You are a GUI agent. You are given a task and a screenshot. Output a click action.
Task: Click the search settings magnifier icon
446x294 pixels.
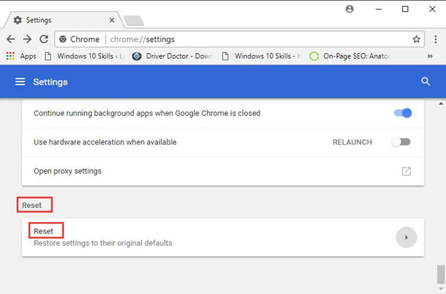tap(425, 82)
